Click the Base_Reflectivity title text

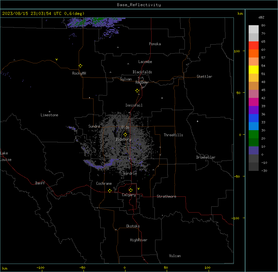pos(139,5)
